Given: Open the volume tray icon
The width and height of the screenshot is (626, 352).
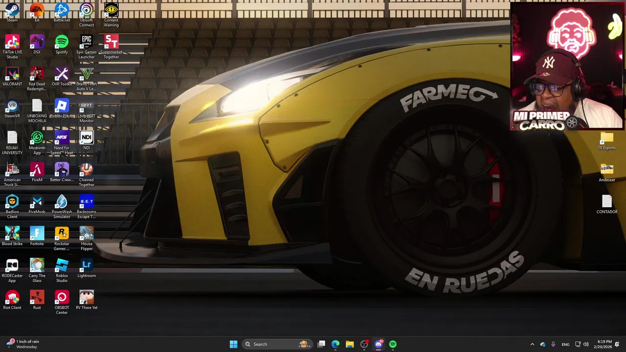Looking at the screenshot, I should [x=586, y=344].
